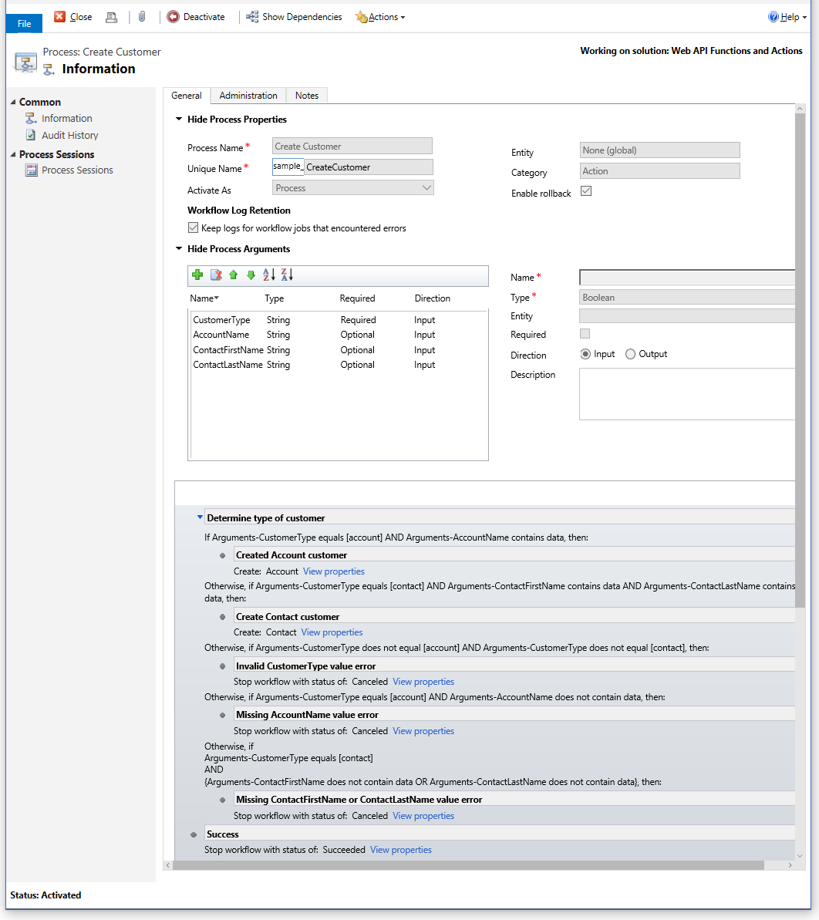
Task: Open View properties for Create Account step
Action: (333, 571)
